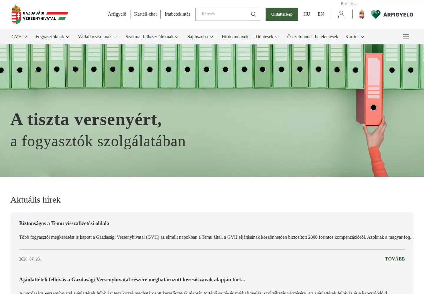This screenshot has height=294, width=424.
Task: Open the hamburger menu icon
Action: (x=406, y=37)
